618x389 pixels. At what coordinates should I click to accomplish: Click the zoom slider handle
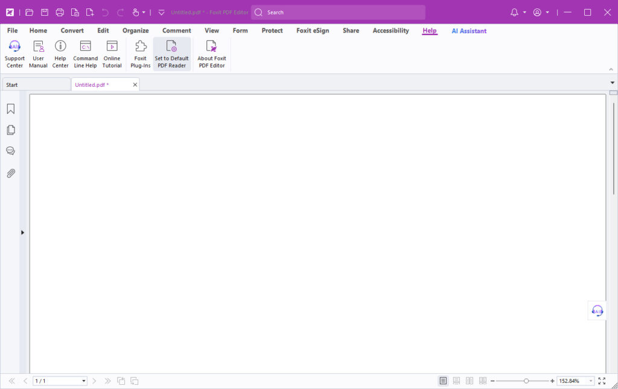[x=526, y=381]
